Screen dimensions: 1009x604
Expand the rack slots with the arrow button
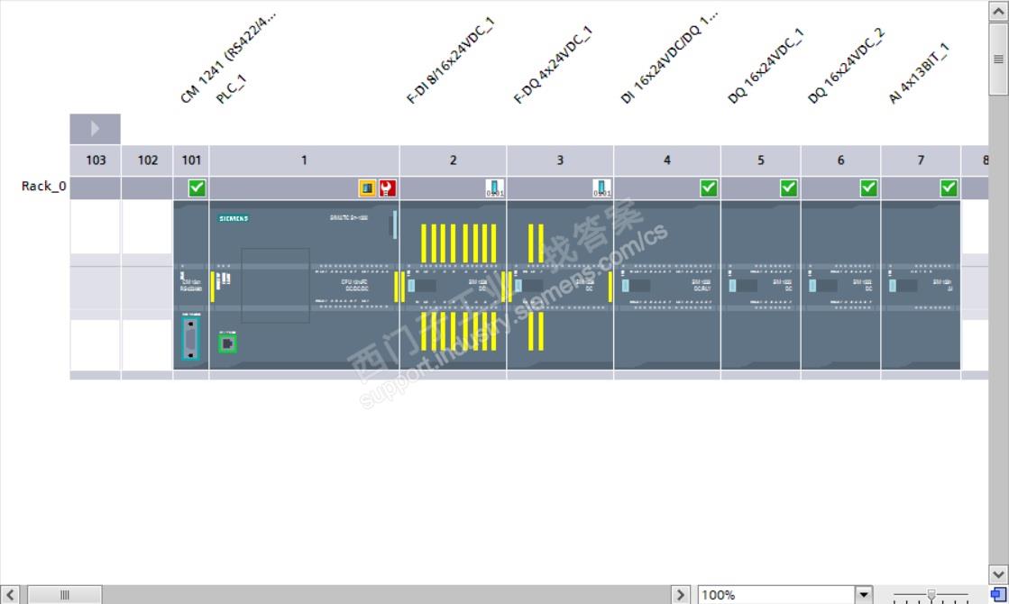[95, 129]
